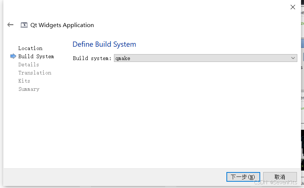The height and width of the screenshot is (188, 304).
Task: Click the Translation step label
Action: click(35, 73)
